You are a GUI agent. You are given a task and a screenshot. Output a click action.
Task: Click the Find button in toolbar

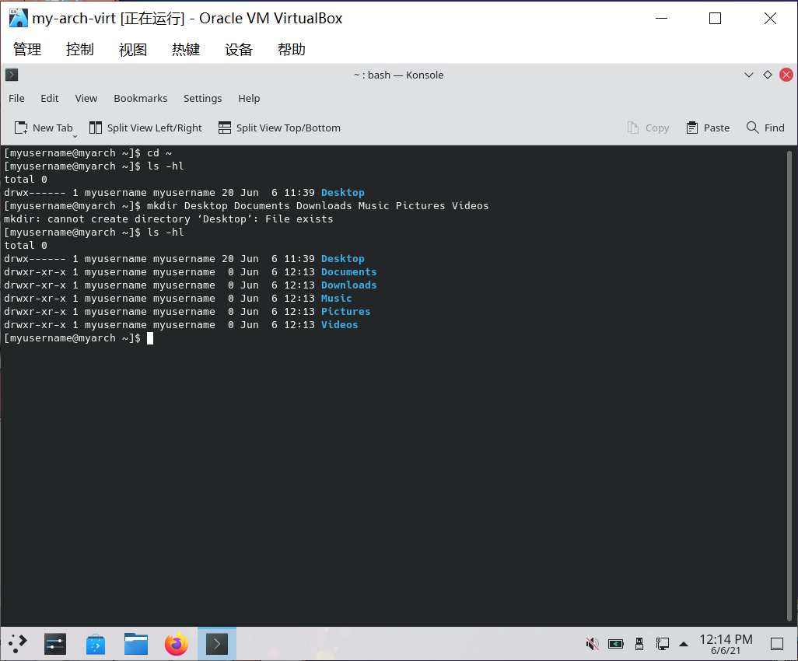[x=765, y=128]
